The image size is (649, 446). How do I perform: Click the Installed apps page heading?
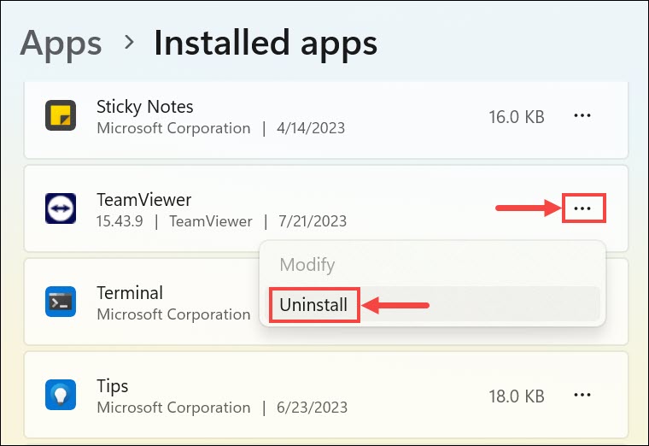[x=265, y=42]
